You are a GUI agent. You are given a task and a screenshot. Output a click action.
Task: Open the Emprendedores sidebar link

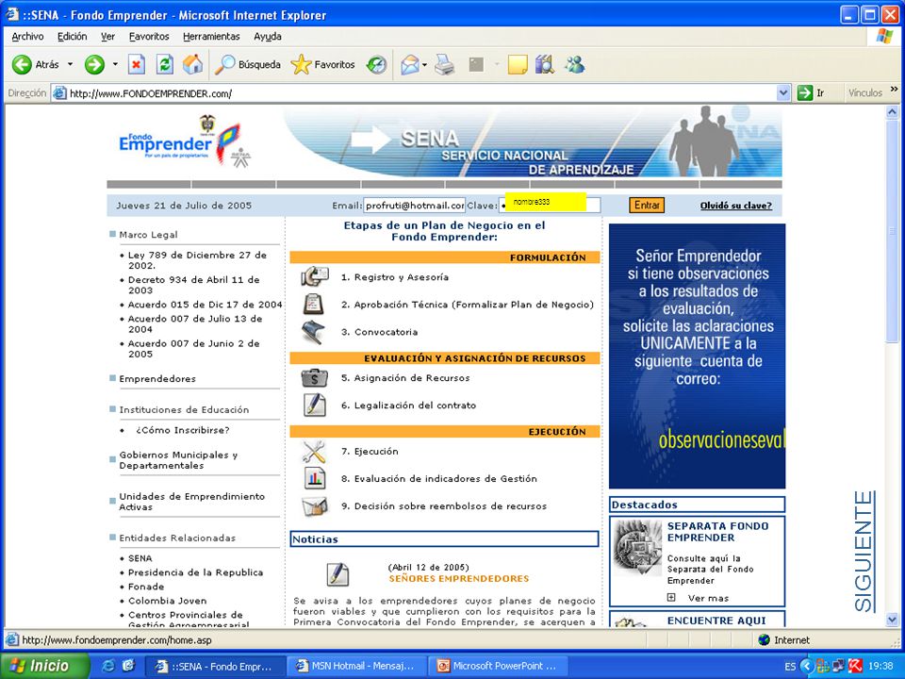tap(157, 379)
